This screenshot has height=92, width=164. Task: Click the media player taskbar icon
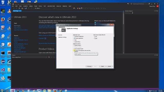66,91
